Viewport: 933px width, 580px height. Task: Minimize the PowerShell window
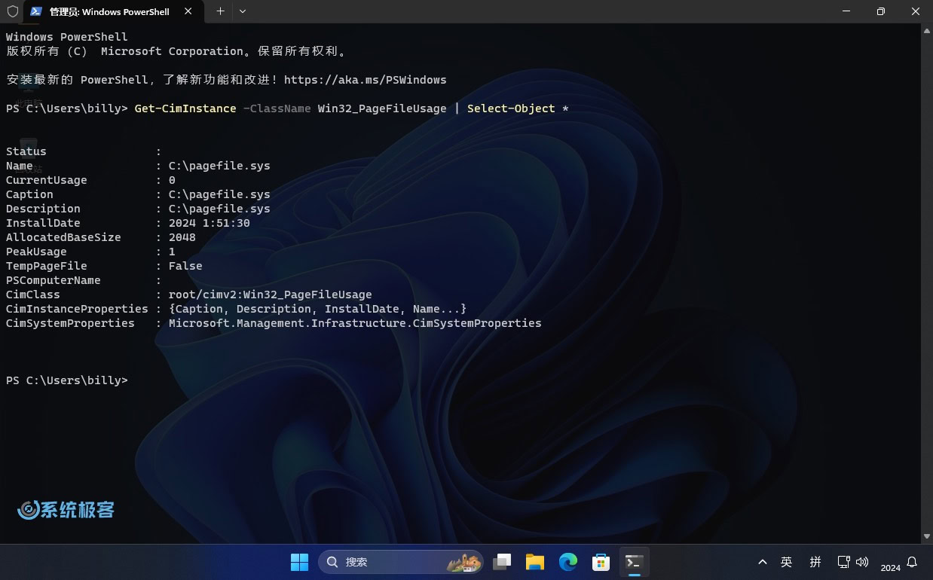click(846, 11)
